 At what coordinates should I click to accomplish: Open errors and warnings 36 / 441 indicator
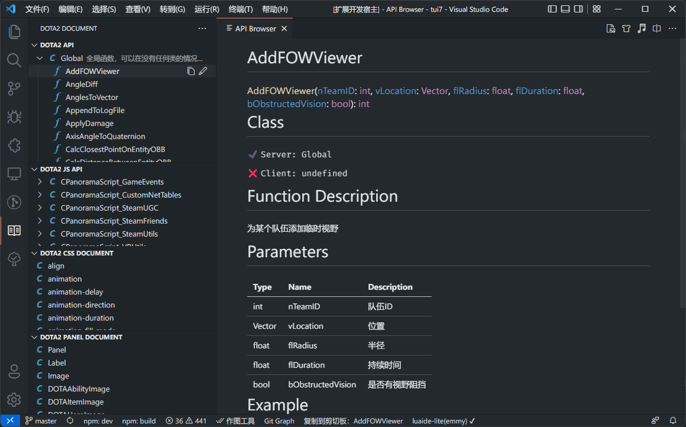tap(186, 421)
